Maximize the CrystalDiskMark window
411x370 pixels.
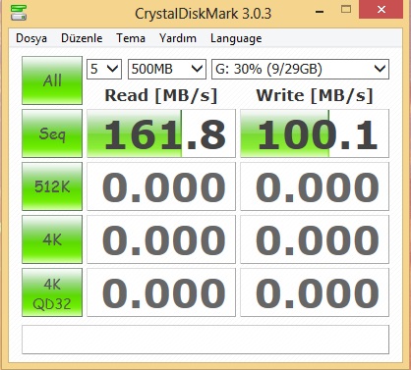click(346, 10)
